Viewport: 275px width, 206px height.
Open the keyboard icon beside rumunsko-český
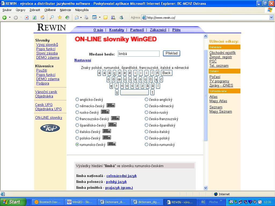pos(112,144)
